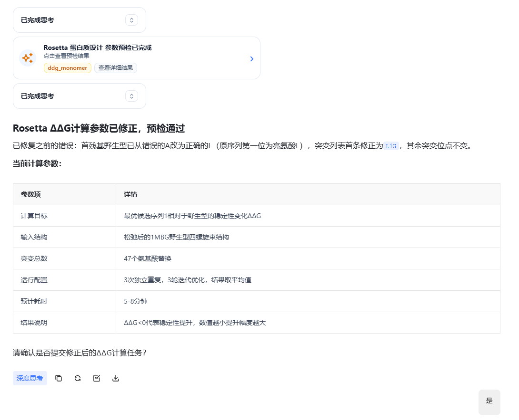Click the 详情 table header
519x420 pixels.
[x=308, y=194]
